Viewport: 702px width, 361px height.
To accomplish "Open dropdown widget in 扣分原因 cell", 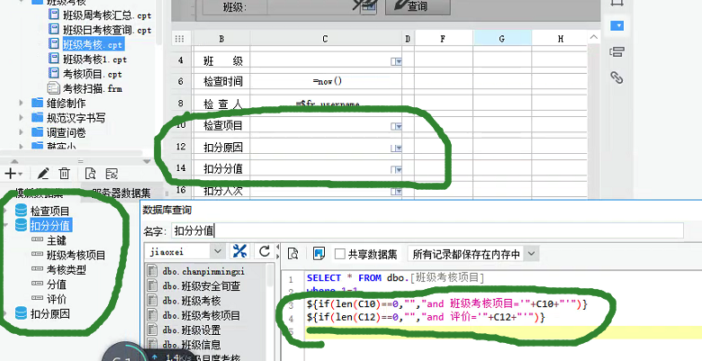I will (x=396, y=149).
